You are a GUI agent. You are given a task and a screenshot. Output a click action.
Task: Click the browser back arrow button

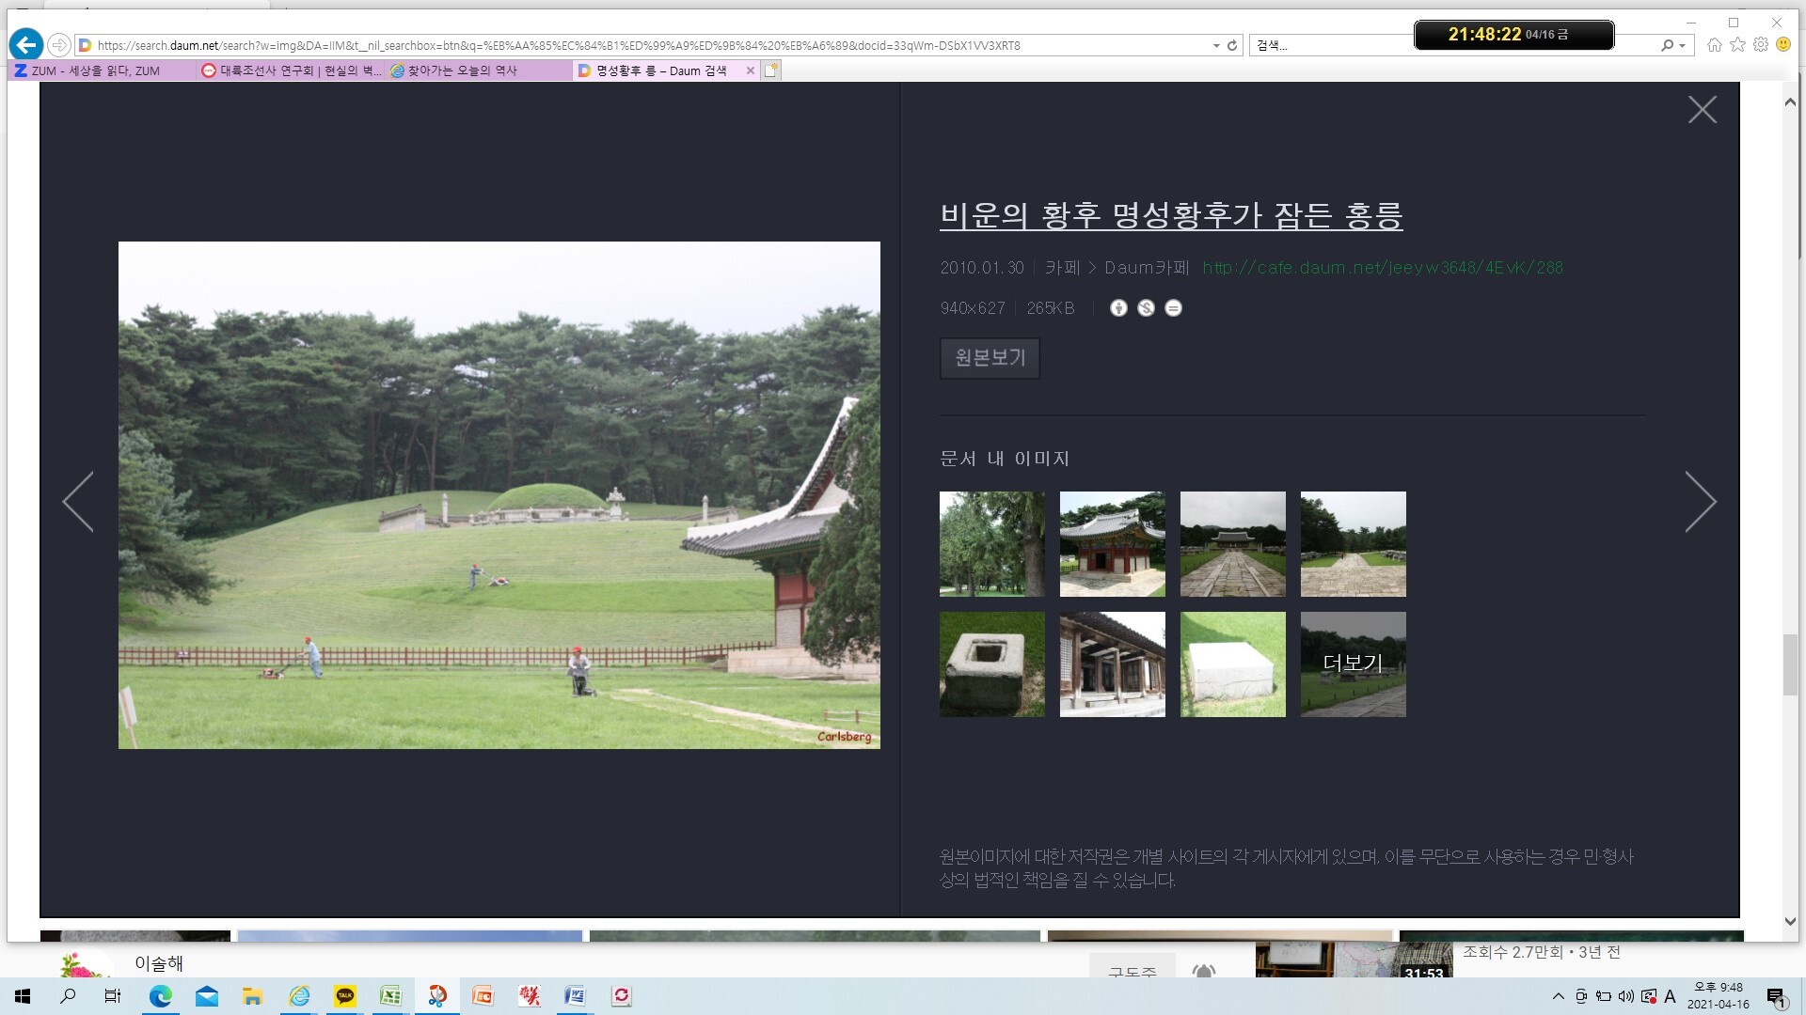(26, 44)
